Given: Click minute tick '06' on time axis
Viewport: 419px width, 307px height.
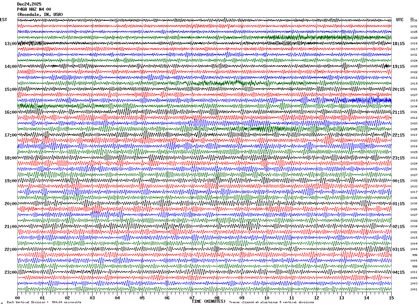Looking at the screenshot, I should pyautogui.click(x=167, y=298).
